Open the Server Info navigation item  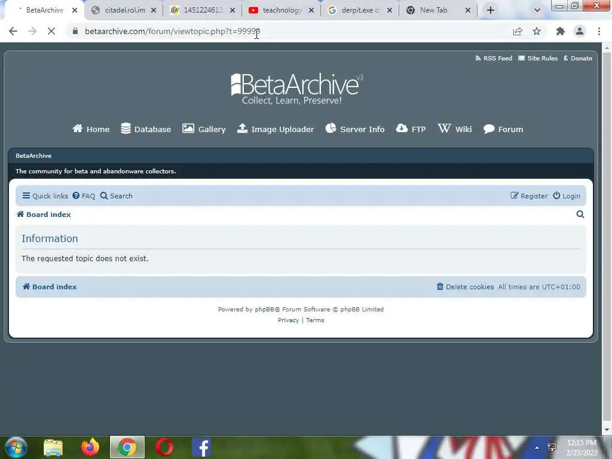(x=355, y=129)
